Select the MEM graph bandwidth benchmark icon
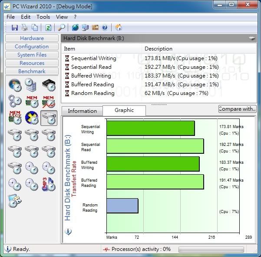The height and width of the screenshot is (257, 261). pos(49,101)
